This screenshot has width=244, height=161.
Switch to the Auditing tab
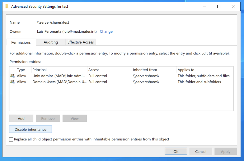click(50, 42)
